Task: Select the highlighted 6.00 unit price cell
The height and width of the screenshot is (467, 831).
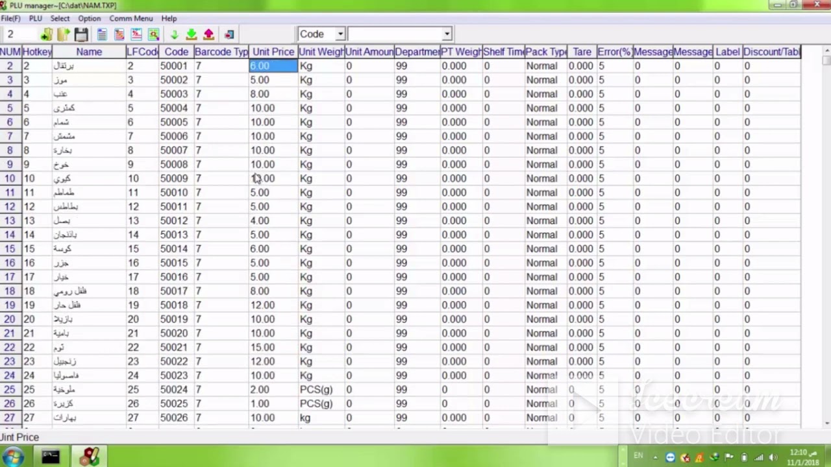Action: coord(273,66)
